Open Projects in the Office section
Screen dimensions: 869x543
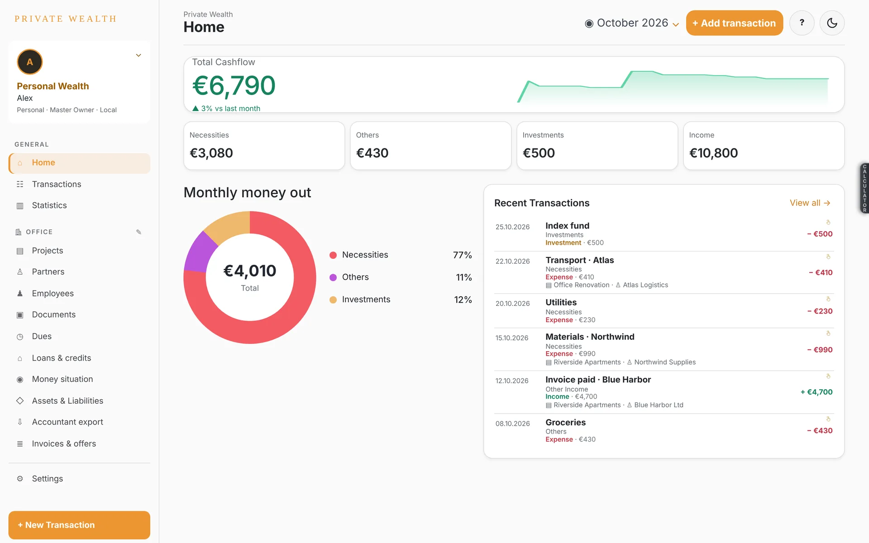click(x=79, y=251)
